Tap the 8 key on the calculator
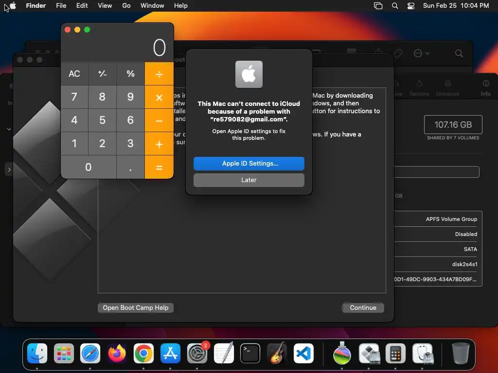The width and height of the screenshot is (498, 373). point(102,97)
